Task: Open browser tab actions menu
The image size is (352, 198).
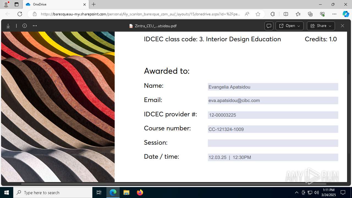Action: click(16, 4)
